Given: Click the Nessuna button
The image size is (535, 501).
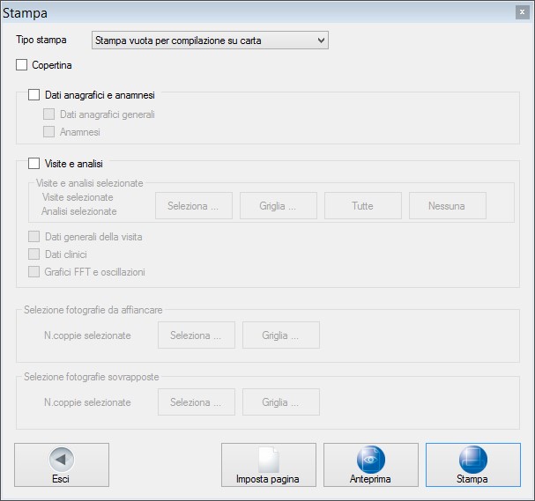Looking at the screenshot, I should click(447, 206).
